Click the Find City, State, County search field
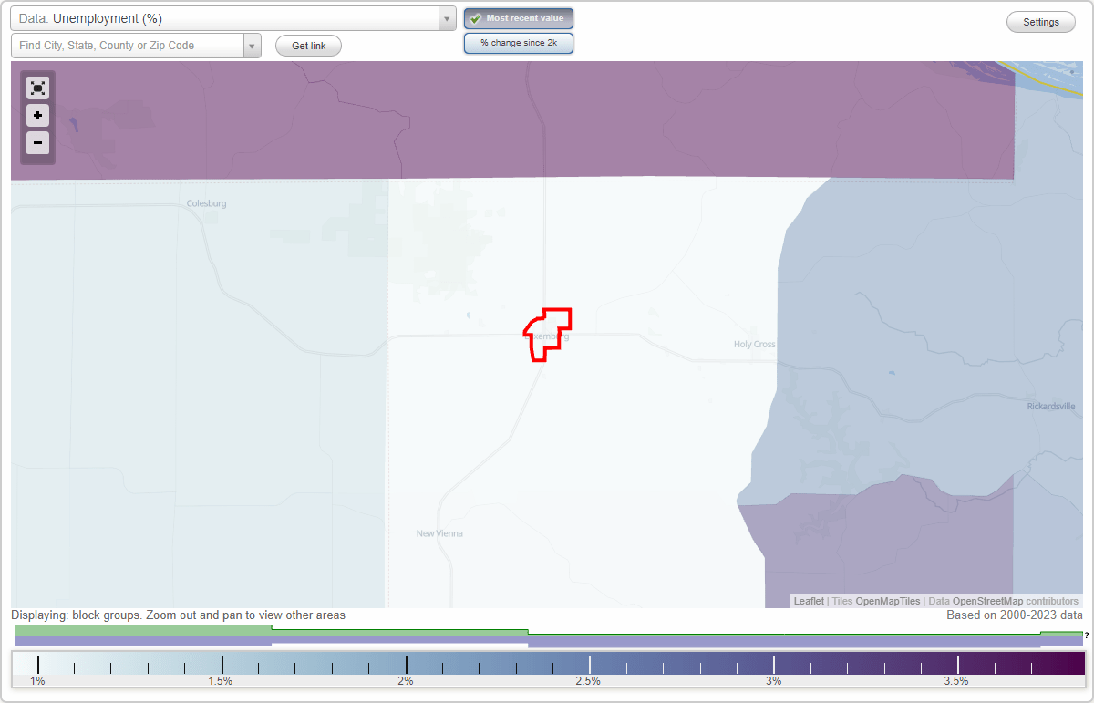The width and height of the screenshot is (1094, 703). pyautogui.click(x=128, y=46)
